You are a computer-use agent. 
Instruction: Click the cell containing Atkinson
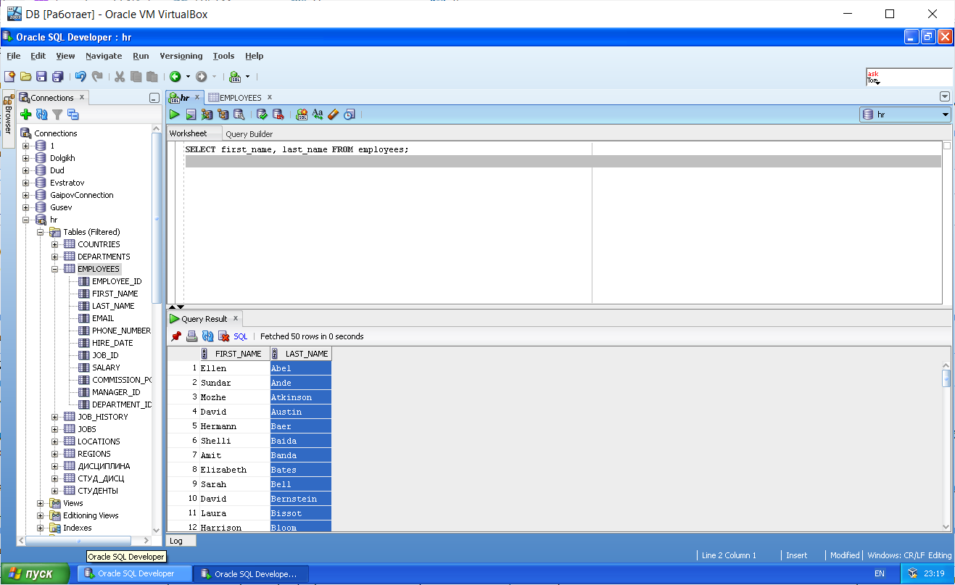tap(301, 397)
